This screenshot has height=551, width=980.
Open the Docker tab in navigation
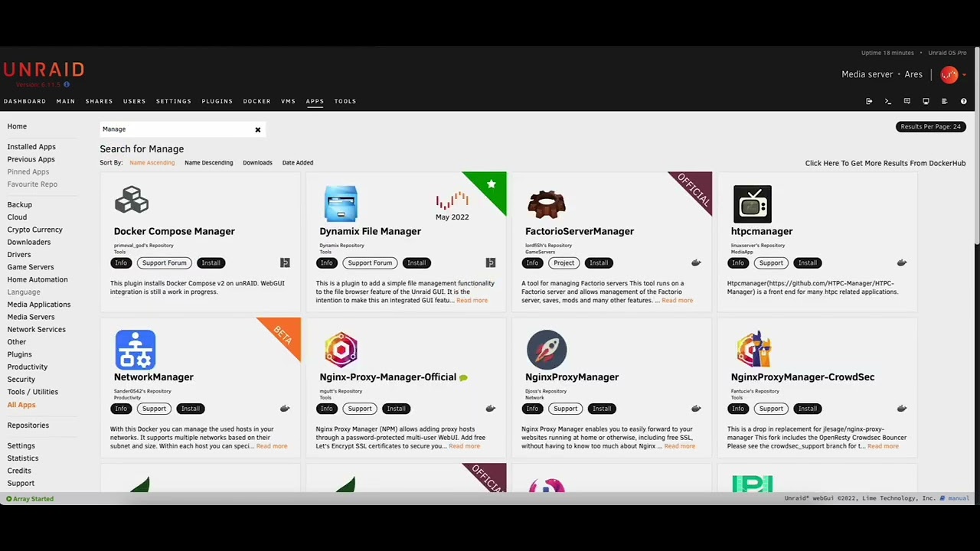(257, 101)
